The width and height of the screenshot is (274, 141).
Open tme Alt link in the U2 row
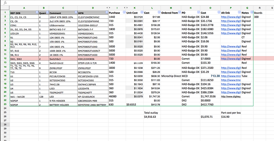pos(231,80)
